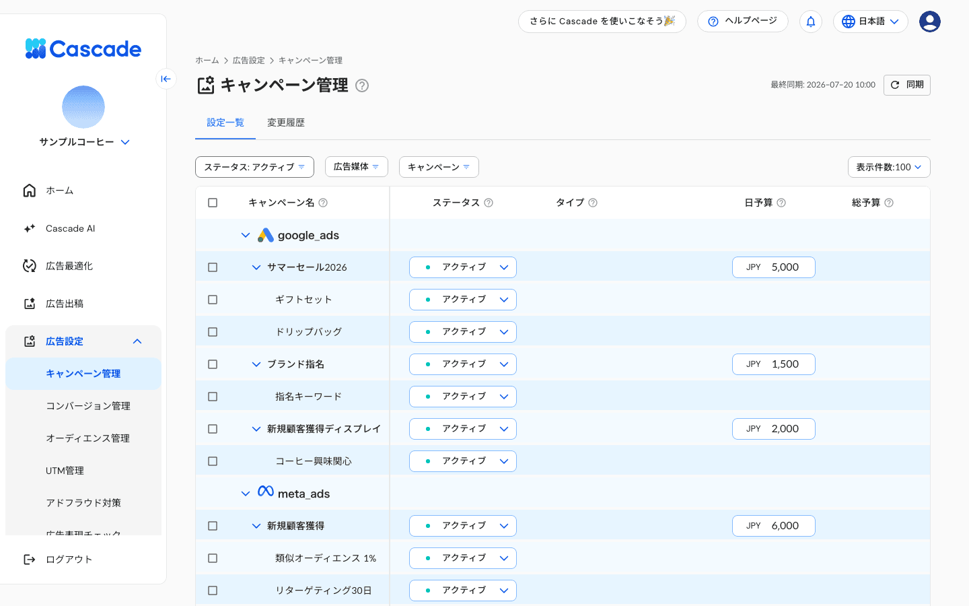969x606 pixels.
Task: Click the 広告最適化 icon in sidebar
Action: (x=30, y=266)
